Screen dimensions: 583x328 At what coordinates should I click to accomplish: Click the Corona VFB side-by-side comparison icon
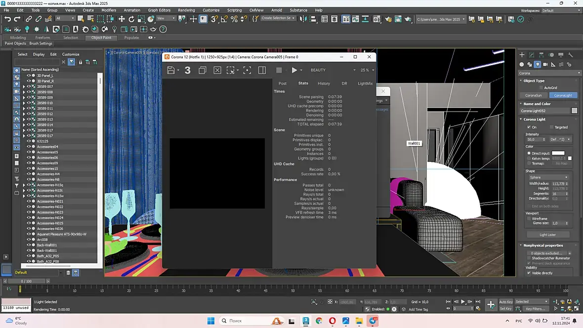[x=262, y=70]
